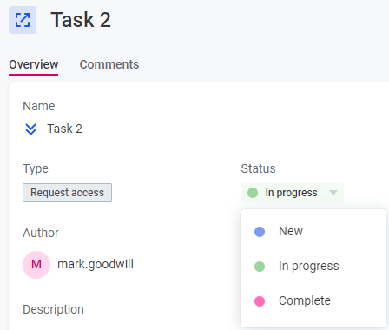Click the Status field label

click(x=258, y=168)
